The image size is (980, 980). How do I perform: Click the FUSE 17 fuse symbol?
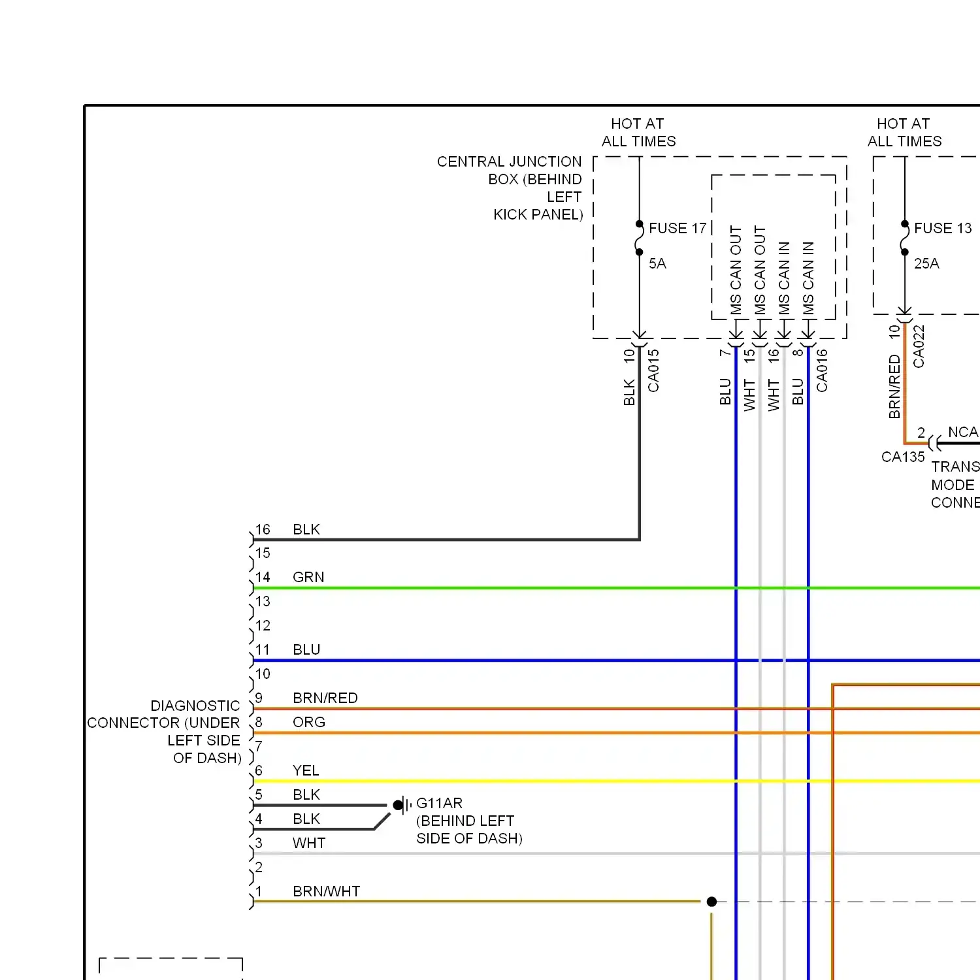(639, 238)
